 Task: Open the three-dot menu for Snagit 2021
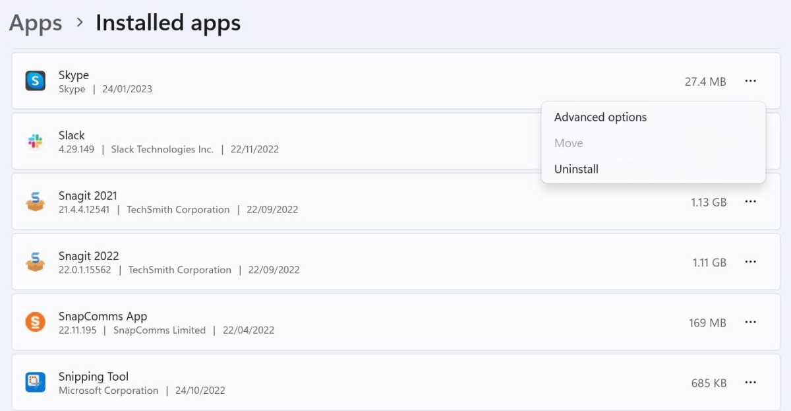coord(750,202)
